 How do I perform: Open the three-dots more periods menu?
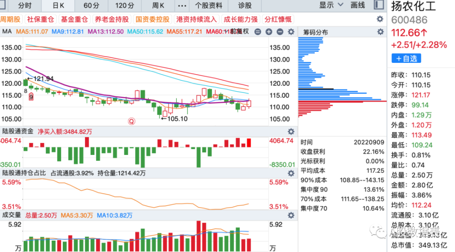coord(182,5)
